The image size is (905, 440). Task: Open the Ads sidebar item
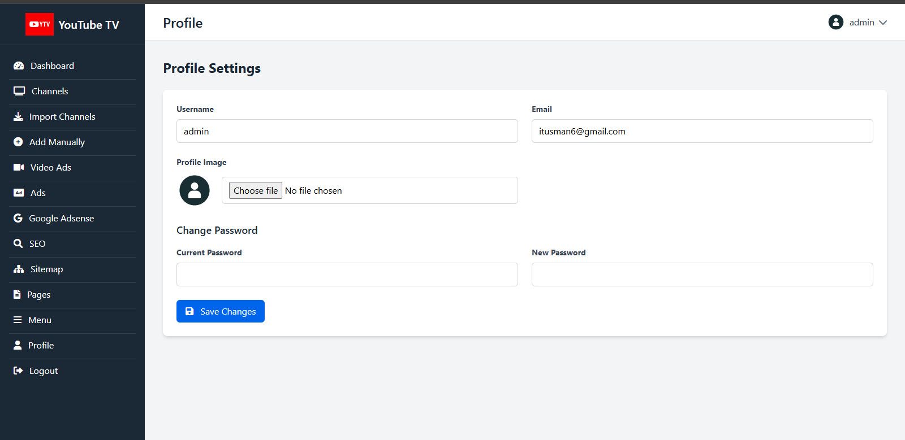[38, 193]
